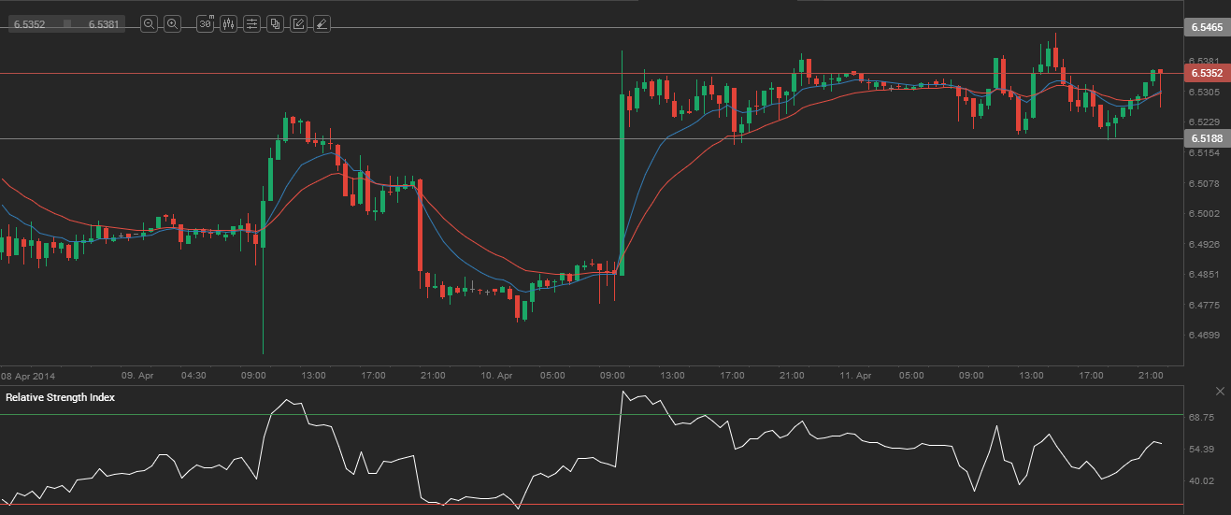Click the zoom out magnifier icon
The image size is (1231, 515).
pos(149,24)
